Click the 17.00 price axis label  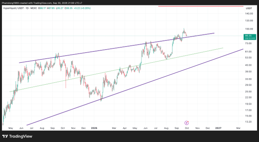coord(248,110)
